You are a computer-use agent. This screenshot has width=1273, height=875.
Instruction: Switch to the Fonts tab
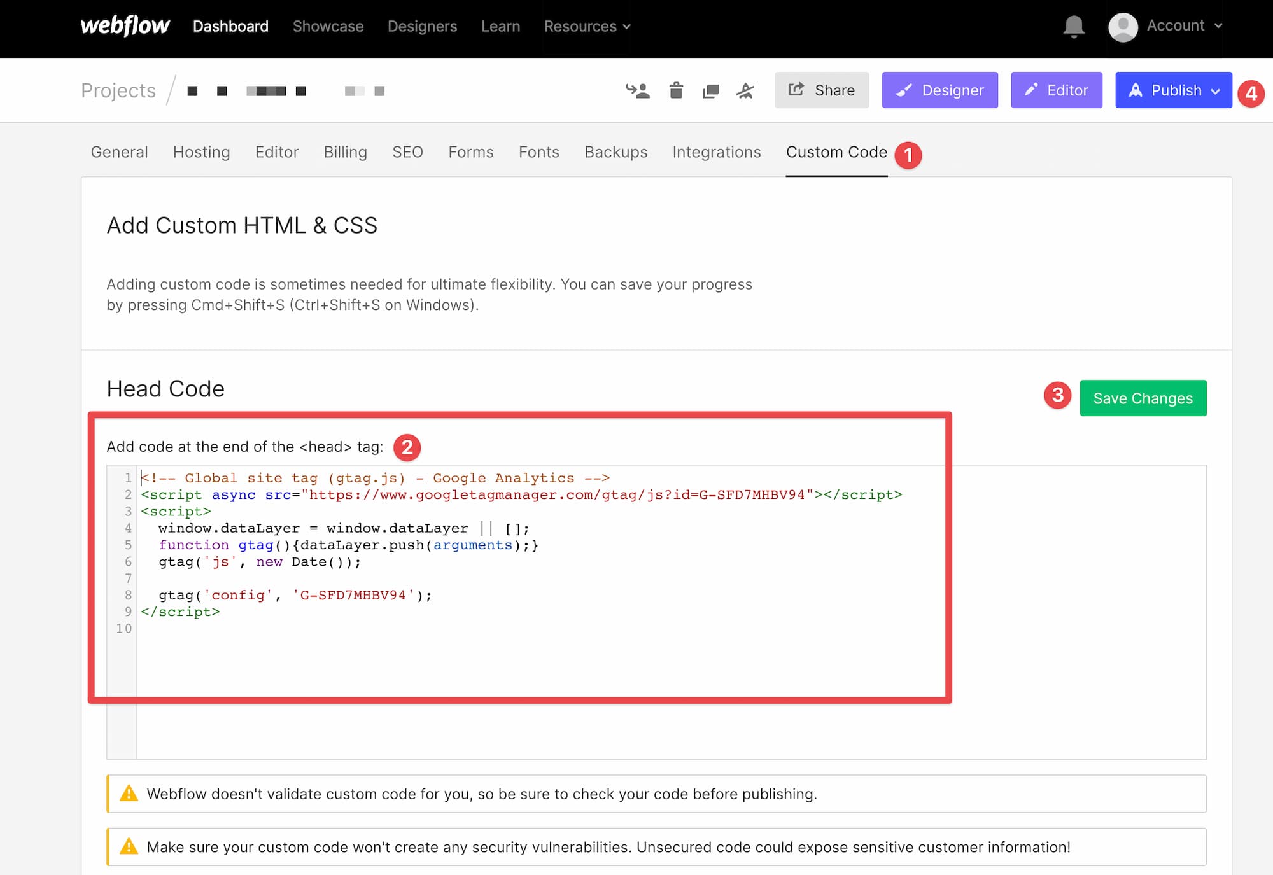click(538, 152)
